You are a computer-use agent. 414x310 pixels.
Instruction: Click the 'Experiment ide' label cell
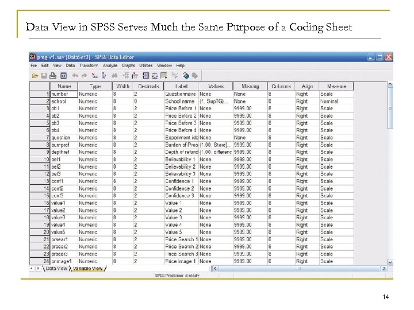(181, 138)
